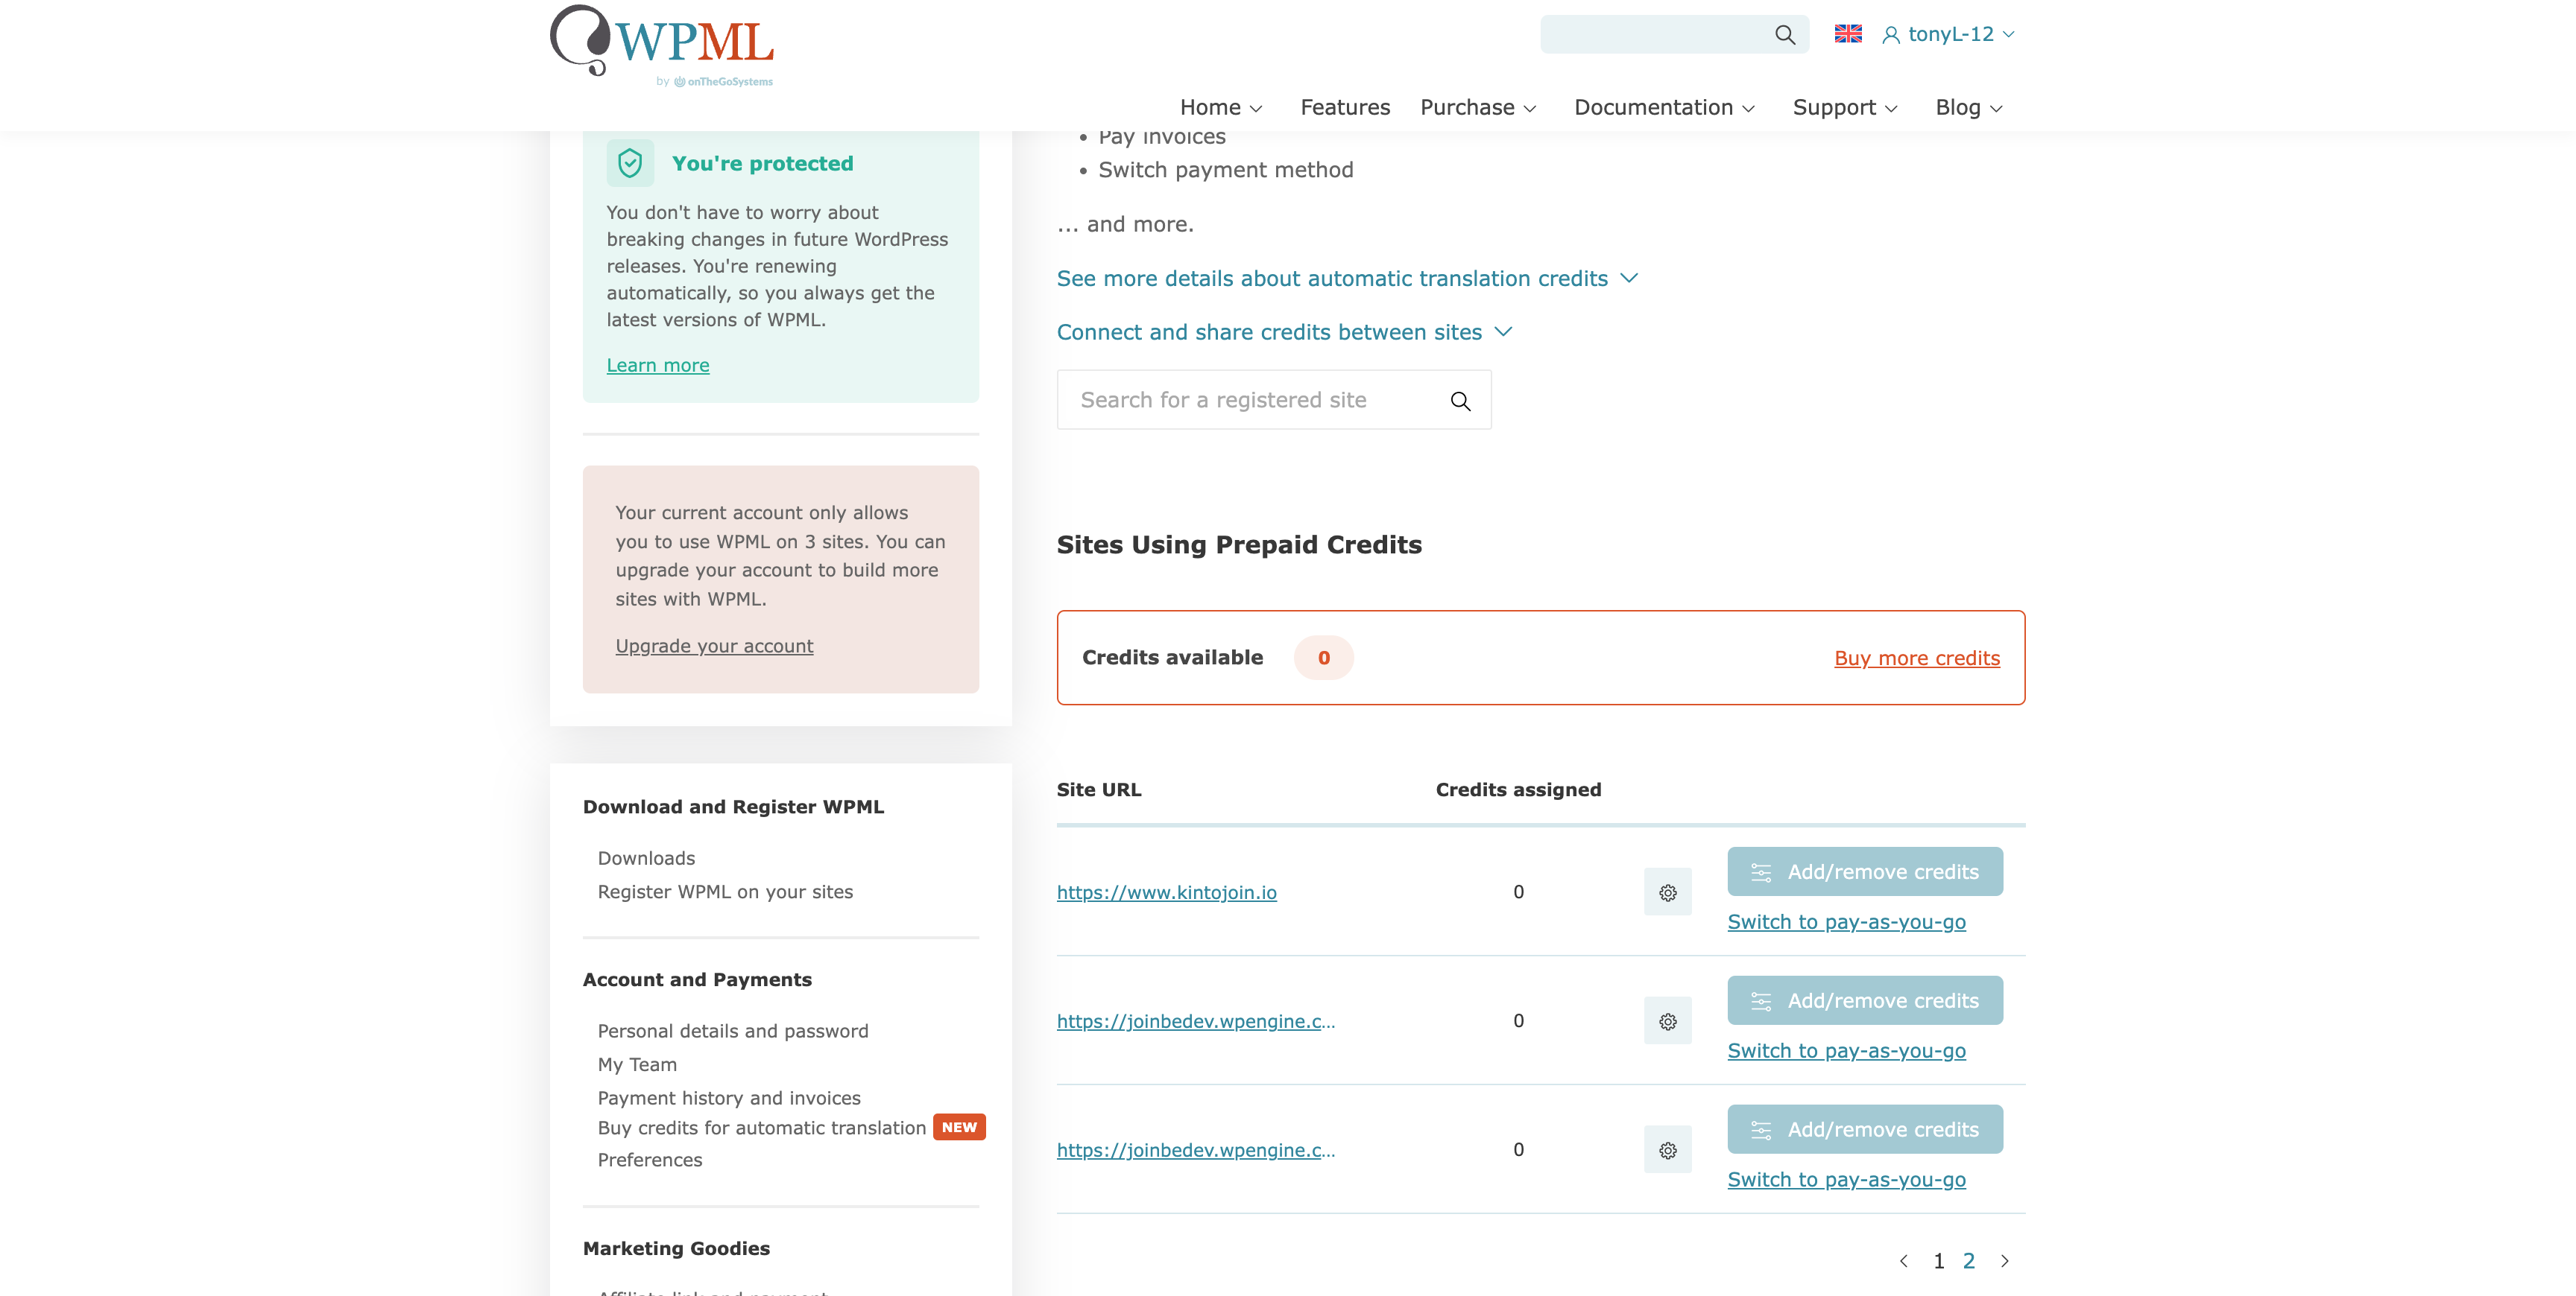Open Preferences in the sidebar
The image size is (2576, 1296).
point(650,1160)
